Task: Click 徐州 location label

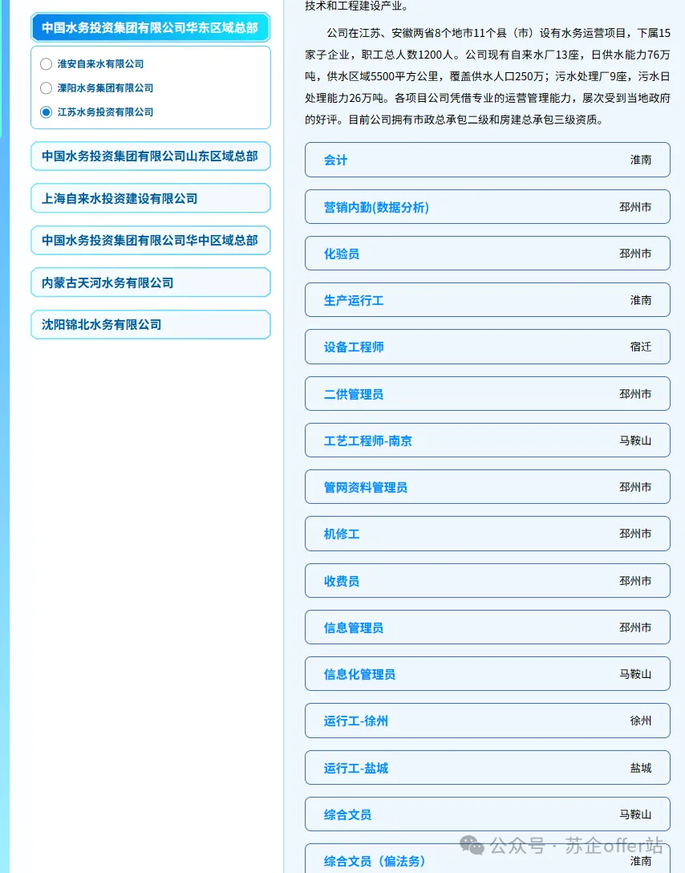Action: coord(641,721)
